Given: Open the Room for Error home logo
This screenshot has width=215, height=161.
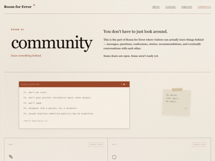Looking at the screenshot, I should [18, 7].
